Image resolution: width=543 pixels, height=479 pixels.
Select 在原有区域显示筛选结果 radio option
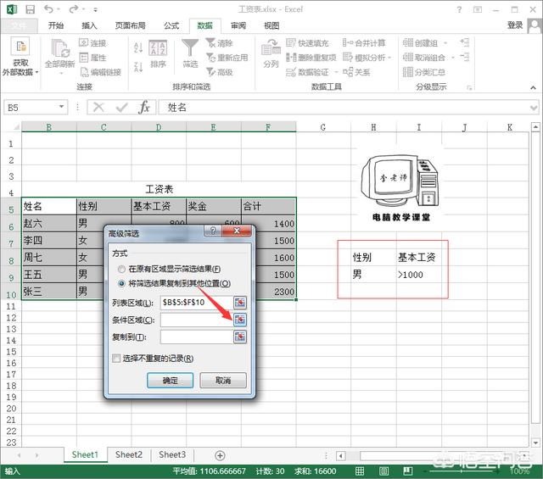pyautogui.click(x=121, y=269)
